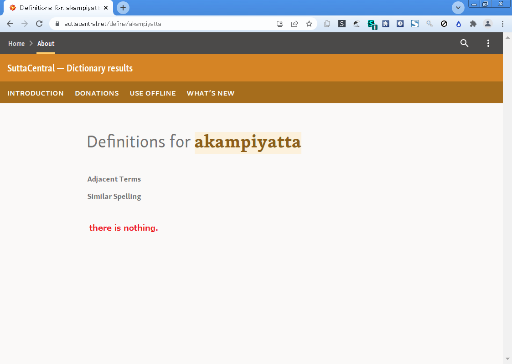This screenshot has height=364, width=512.
Task: Click the highlighted word akampiyatta
Action: coord(248,142)
